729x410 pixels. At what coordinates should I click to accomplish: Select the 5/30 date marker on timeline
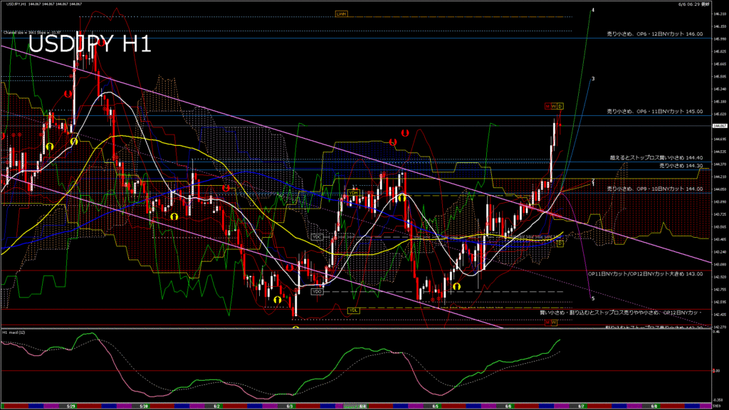(144, 406)
